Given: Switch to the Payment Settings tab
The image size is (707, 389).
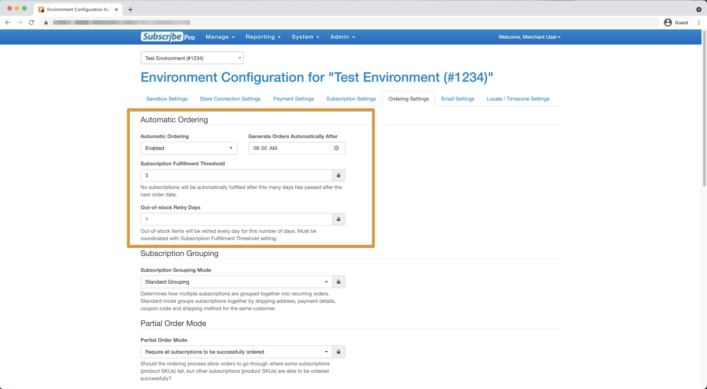Looking at the screenshot, I should (294, 99).
